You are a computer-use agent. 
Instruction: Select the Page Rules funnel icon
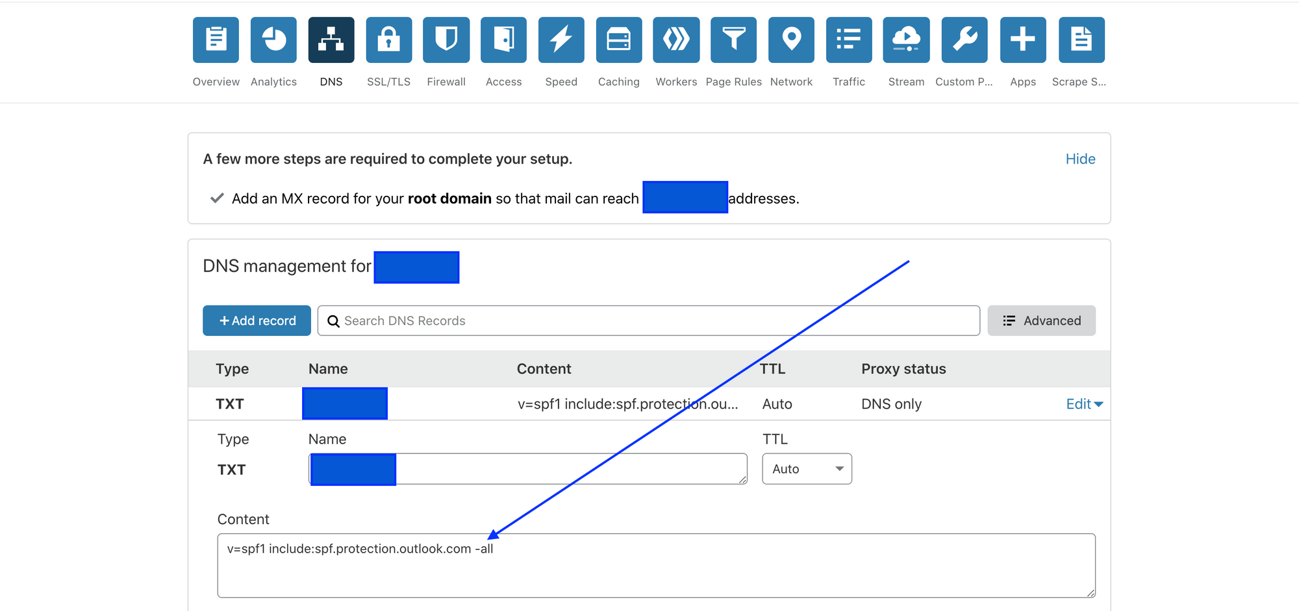pyautogui.click(x=733, y=40)
